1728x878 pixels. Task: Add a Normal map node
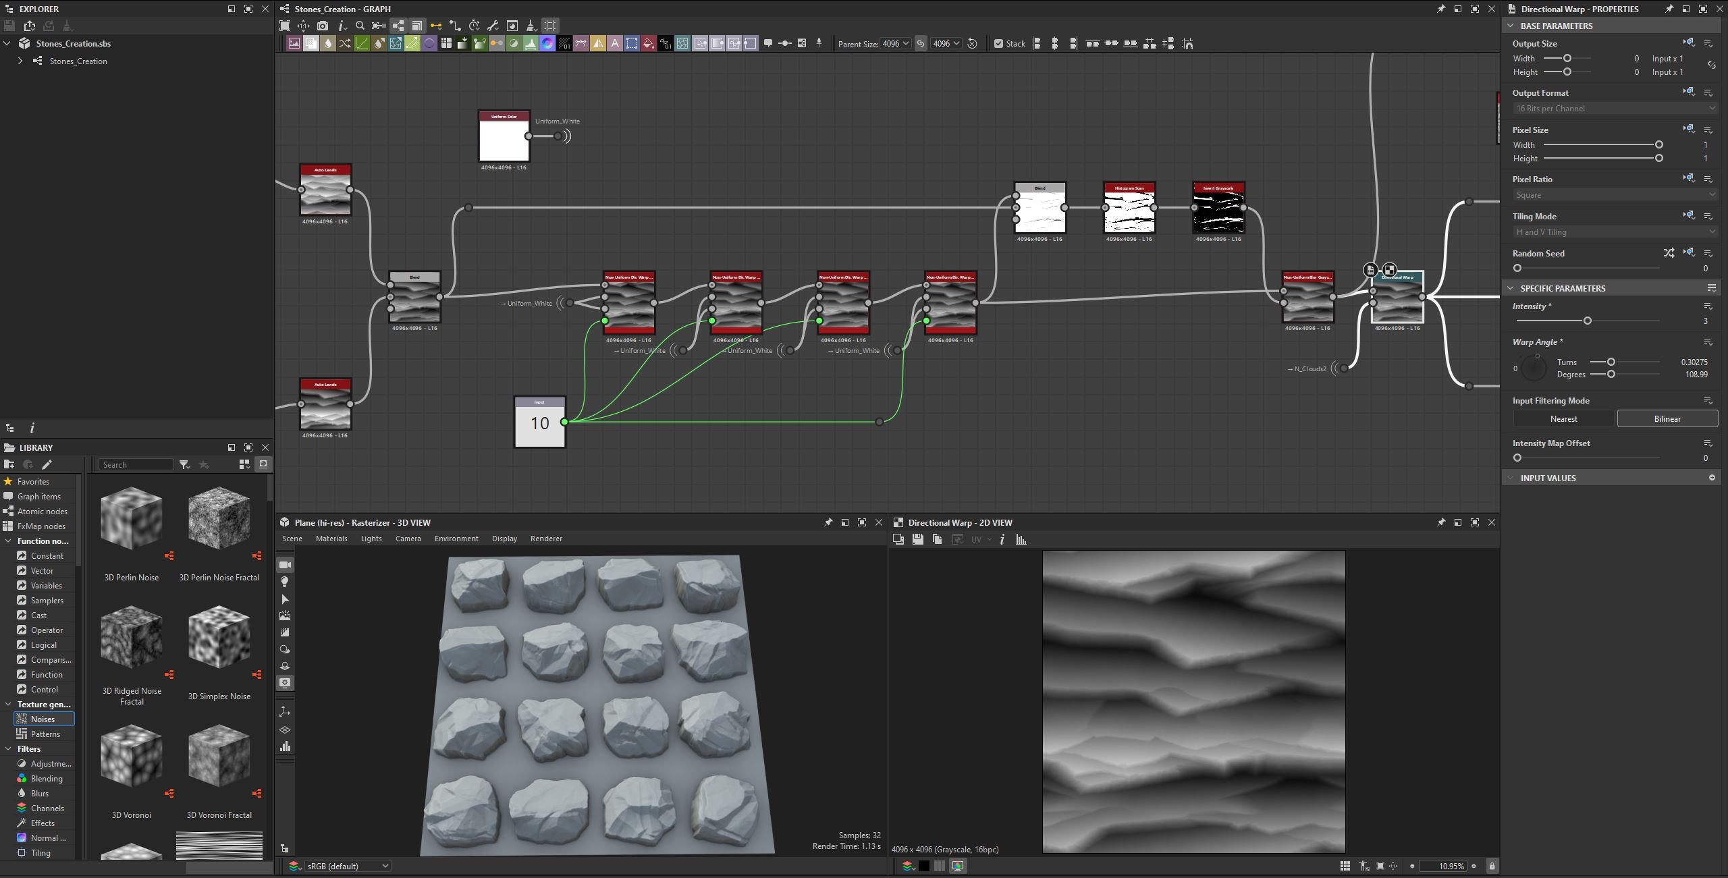coord(547,44)
